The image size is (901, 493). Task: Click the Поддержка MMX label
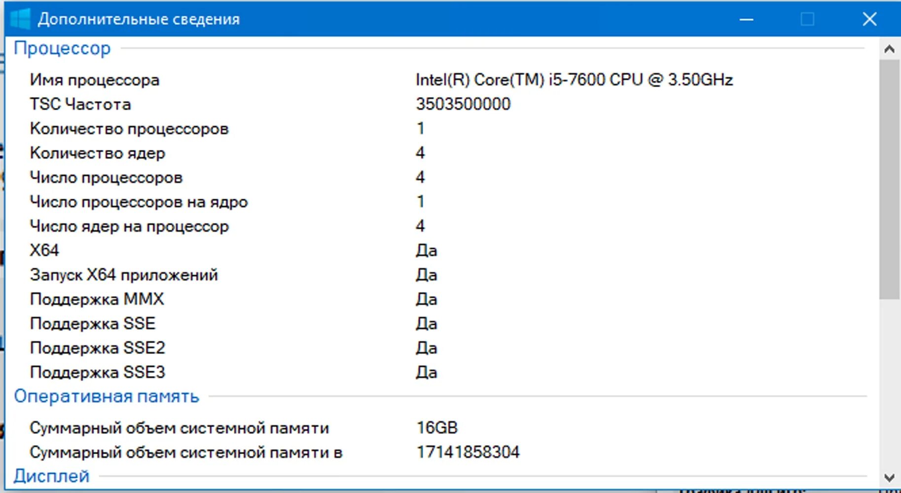97,299
